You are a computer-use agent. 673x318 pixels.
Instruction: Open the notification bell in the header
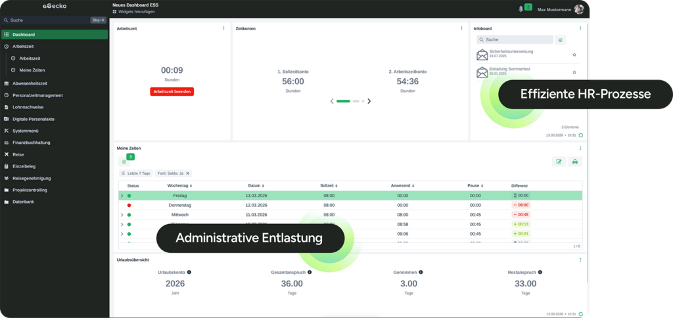[521, 9]
